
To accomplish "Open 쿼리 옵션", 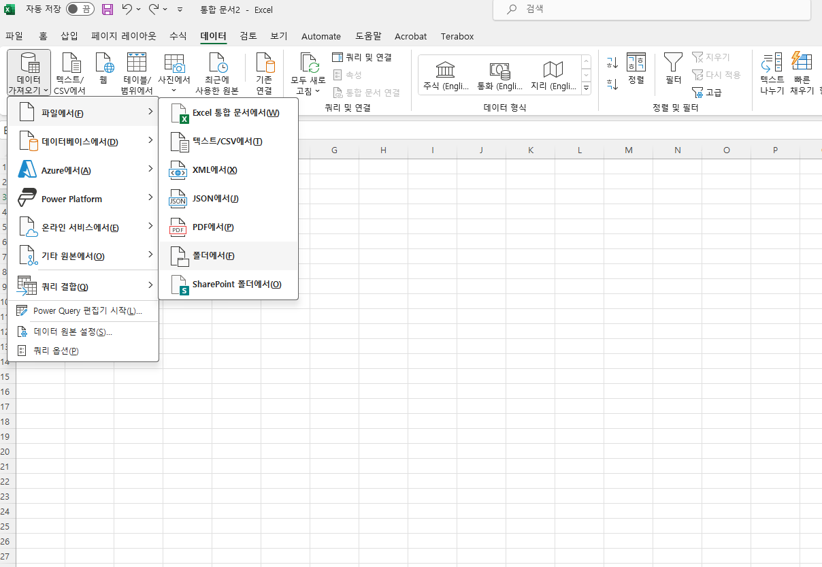I will pyautogui.click(x=83, y=351).
